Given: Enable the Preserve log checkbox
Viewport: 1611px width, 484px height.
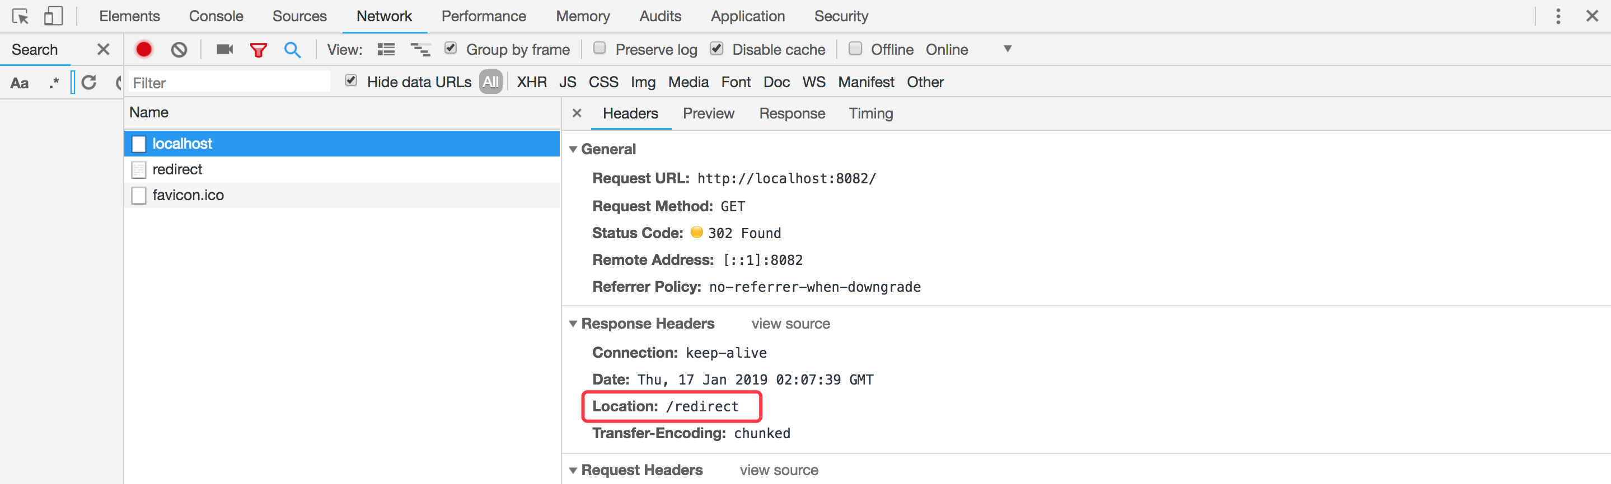Looking at the screenshot, I should (x=599, y=48).
